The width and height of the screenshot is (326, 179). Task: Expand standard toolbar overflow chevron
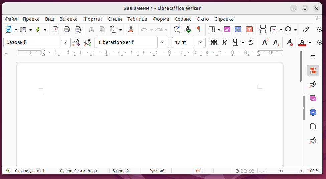coord(320,29)
